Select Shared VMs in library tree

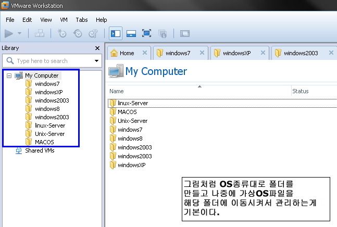pos(40,150)
